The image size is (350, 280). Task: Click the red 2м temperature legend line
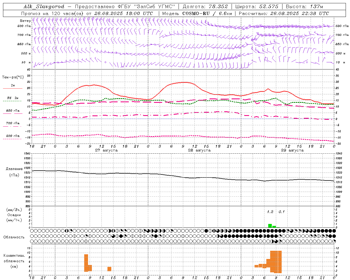13,88
